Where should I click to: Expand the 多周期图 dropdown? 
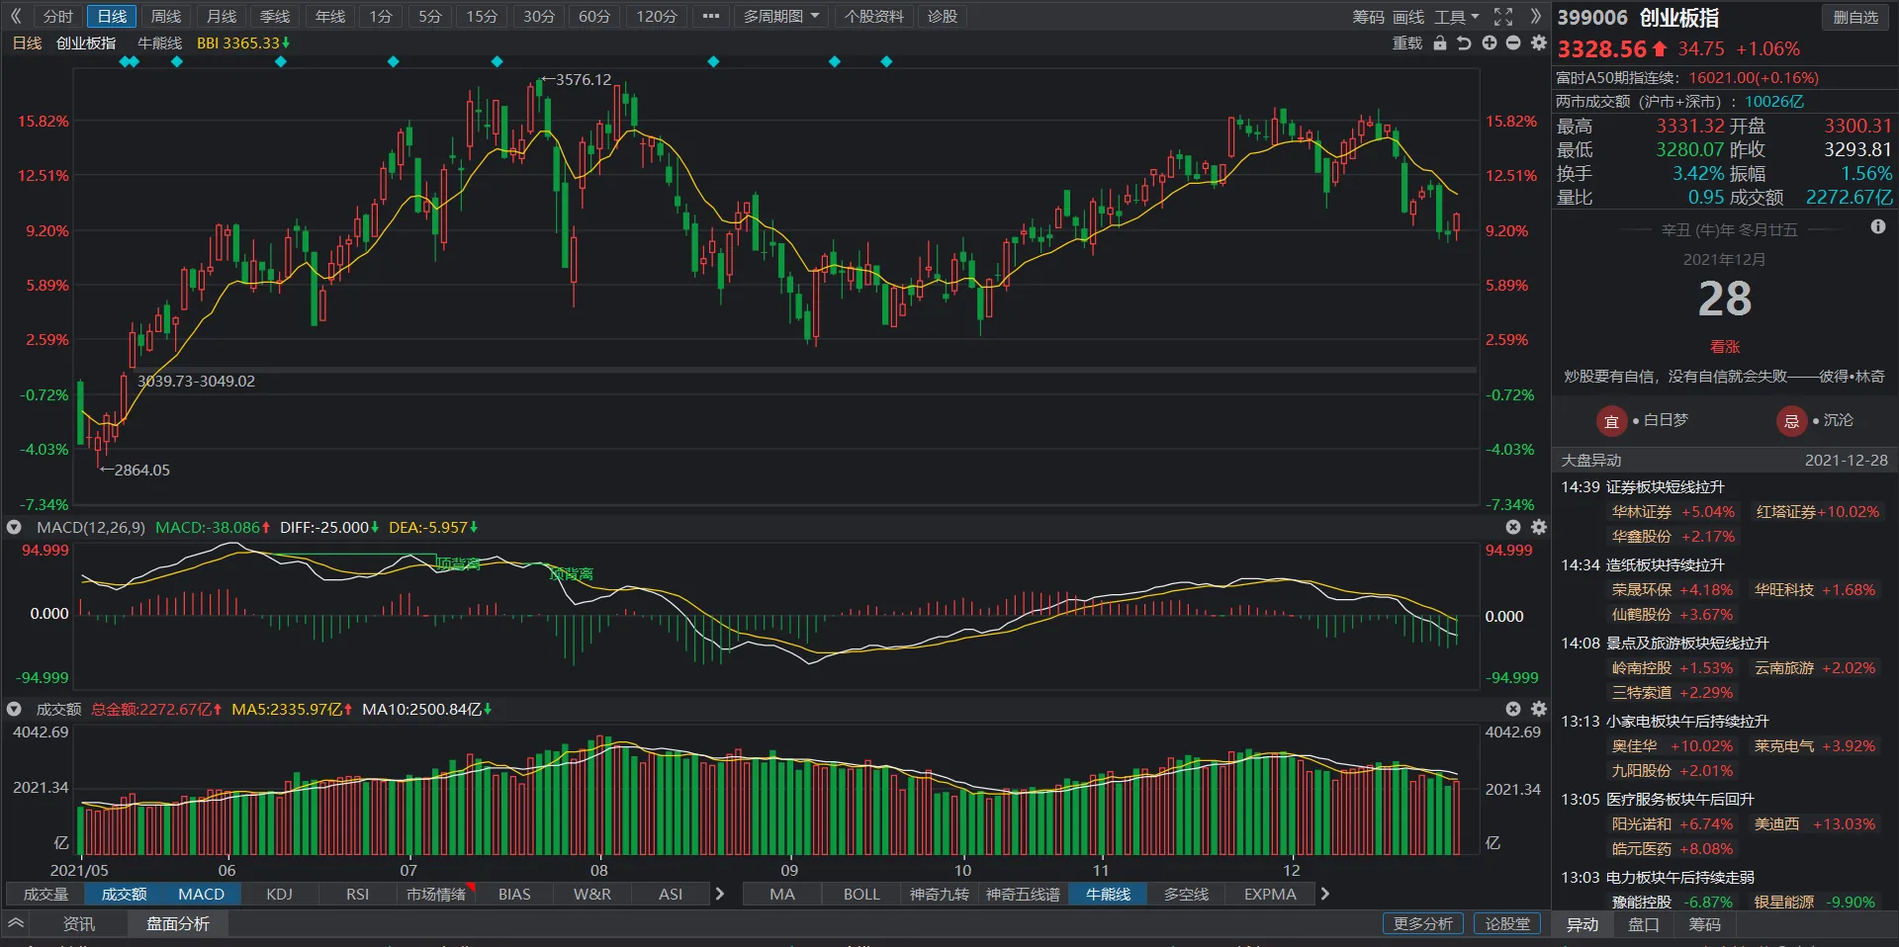point(781,17)
